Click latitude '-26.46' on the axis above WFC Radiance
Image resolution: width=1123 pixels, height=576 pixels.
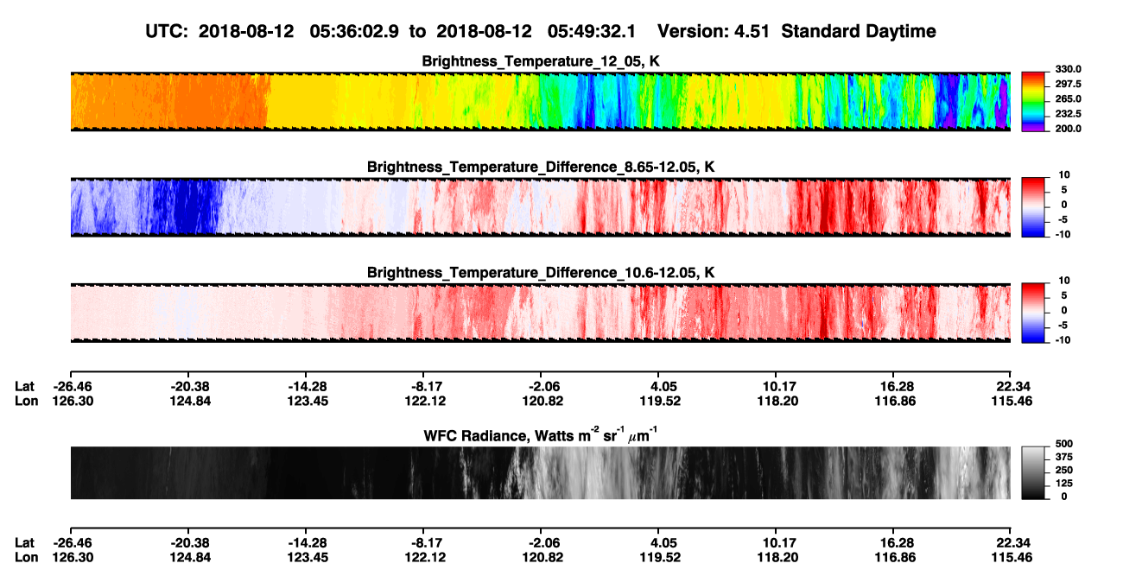point(71,386)
